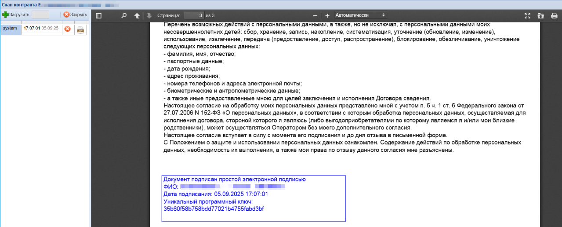Click the 'Уникальный программный ключ:' label
Image resolution: width=562 pixels, height=227 pixels.
[x=208, y=201]
